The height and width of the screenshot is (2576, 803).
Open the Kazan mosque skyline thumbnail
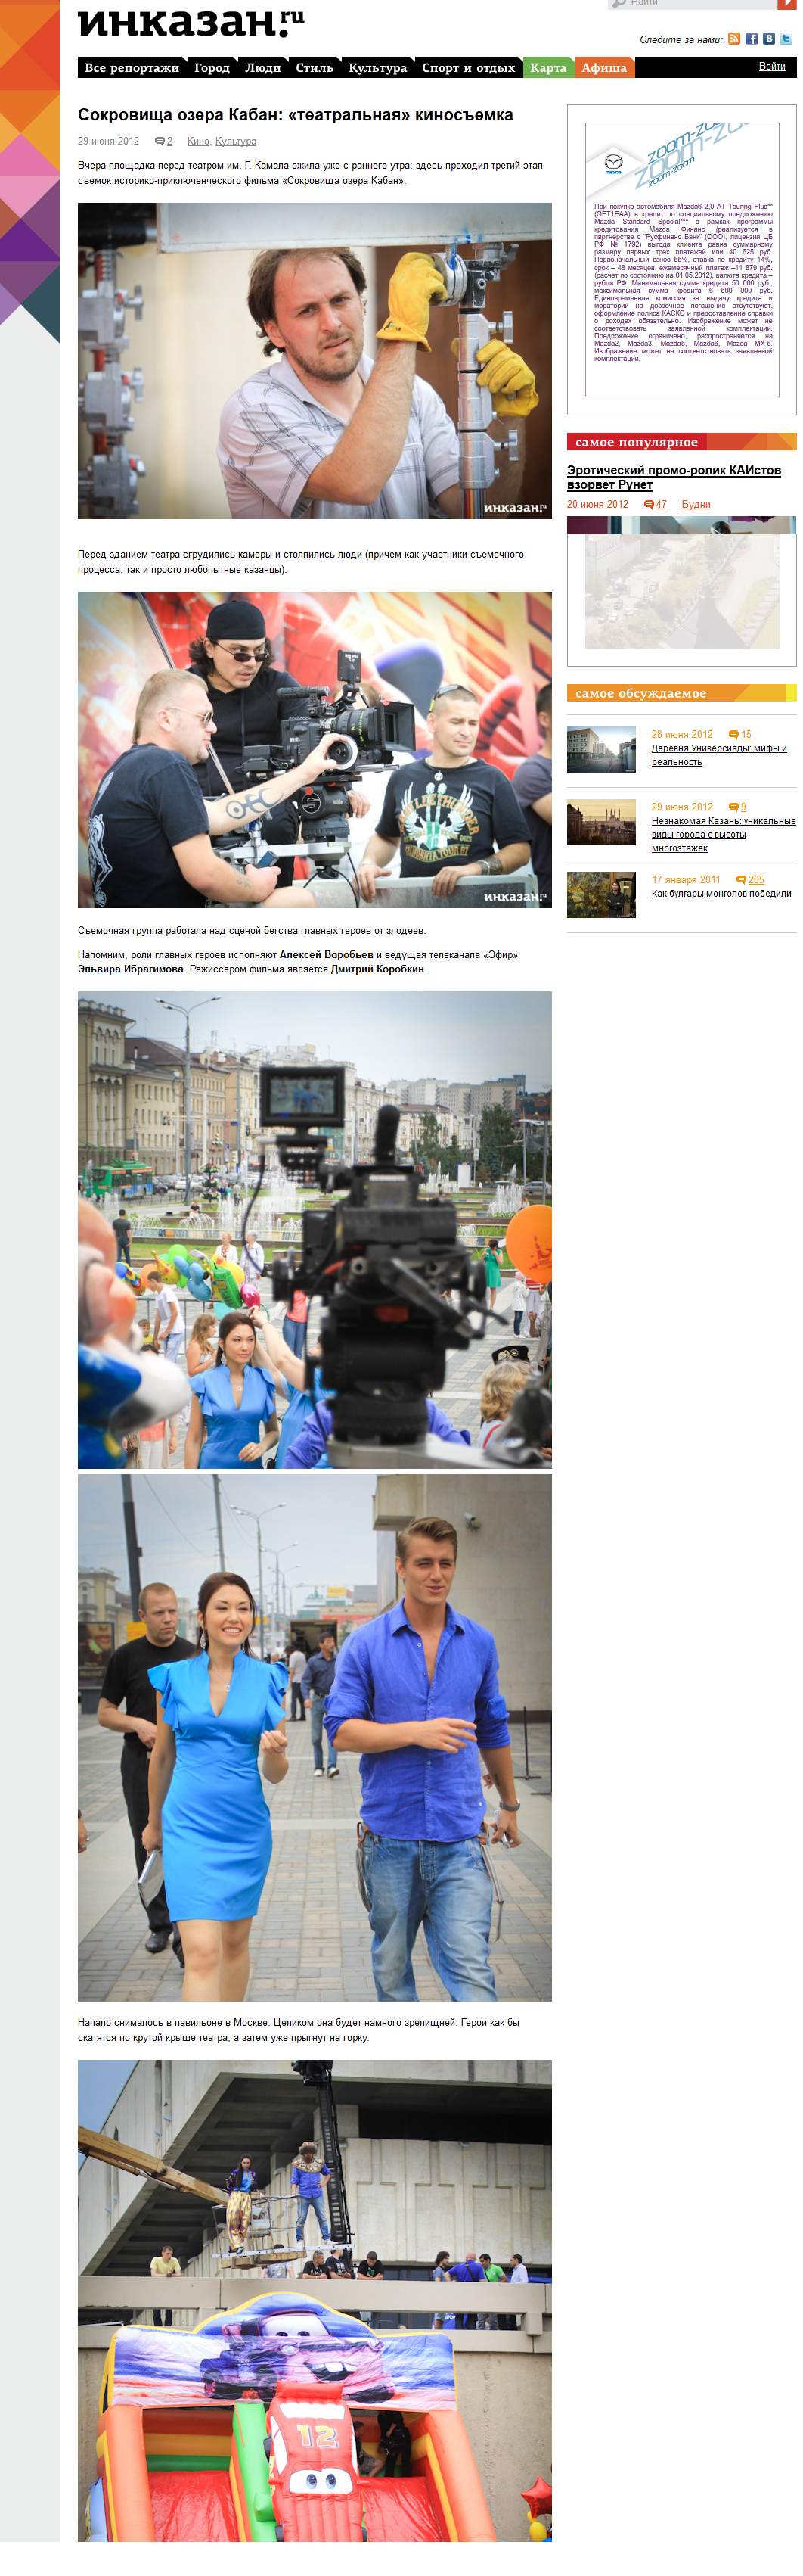click(x=601, y=822)
